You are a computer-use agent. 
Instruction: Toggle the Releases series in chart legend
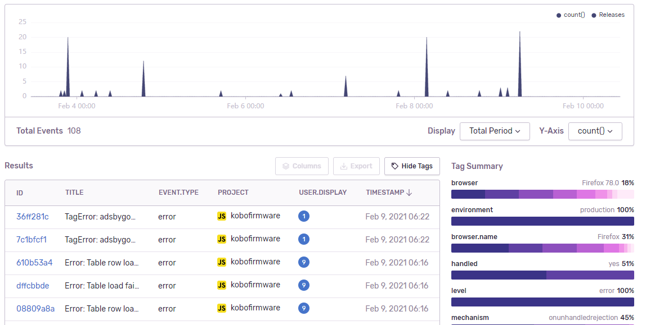[608, 15]
